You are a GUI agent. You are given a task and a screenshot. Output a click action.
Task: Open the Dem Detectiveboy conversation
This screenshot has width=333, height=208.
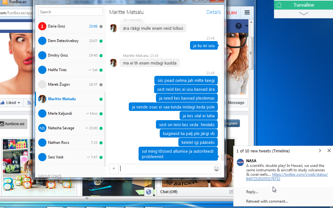point(70,41)
